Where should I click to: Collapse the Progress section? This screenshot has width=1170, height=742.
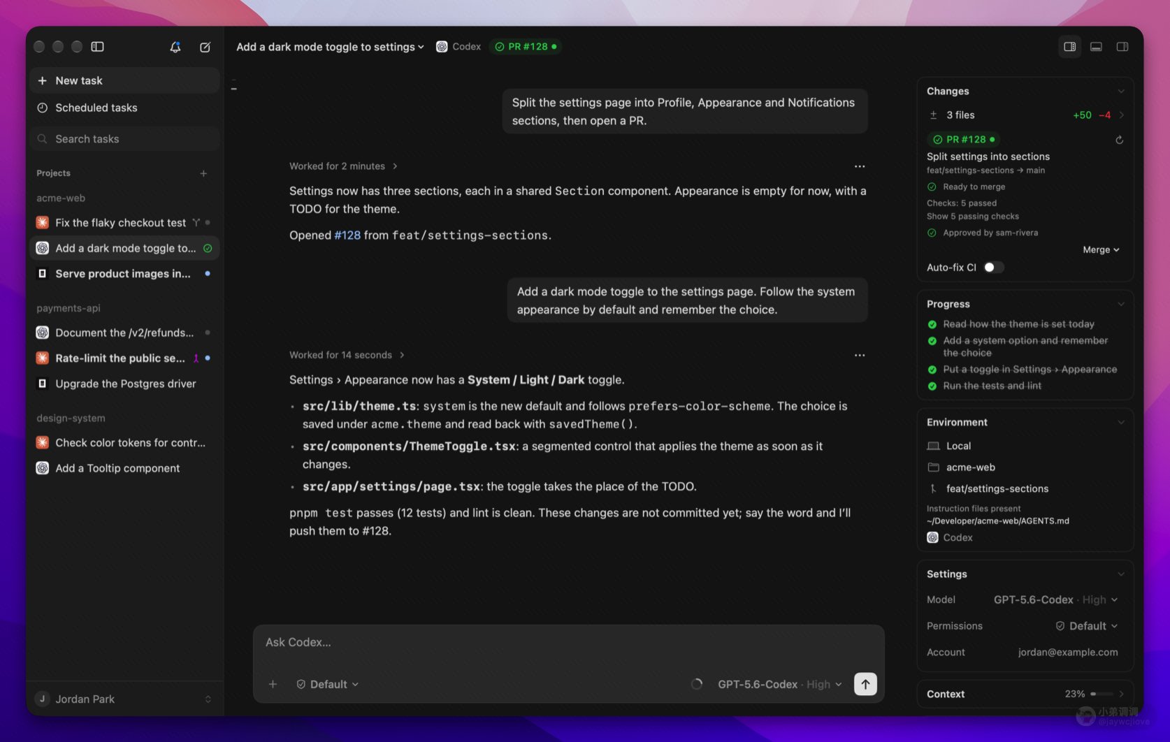[x=1121, y=304]
